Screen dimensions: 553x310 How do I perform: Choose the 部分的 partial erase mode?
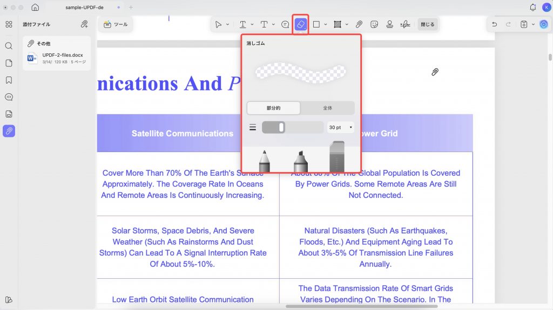pyautogui.click(x=273, y=108)
